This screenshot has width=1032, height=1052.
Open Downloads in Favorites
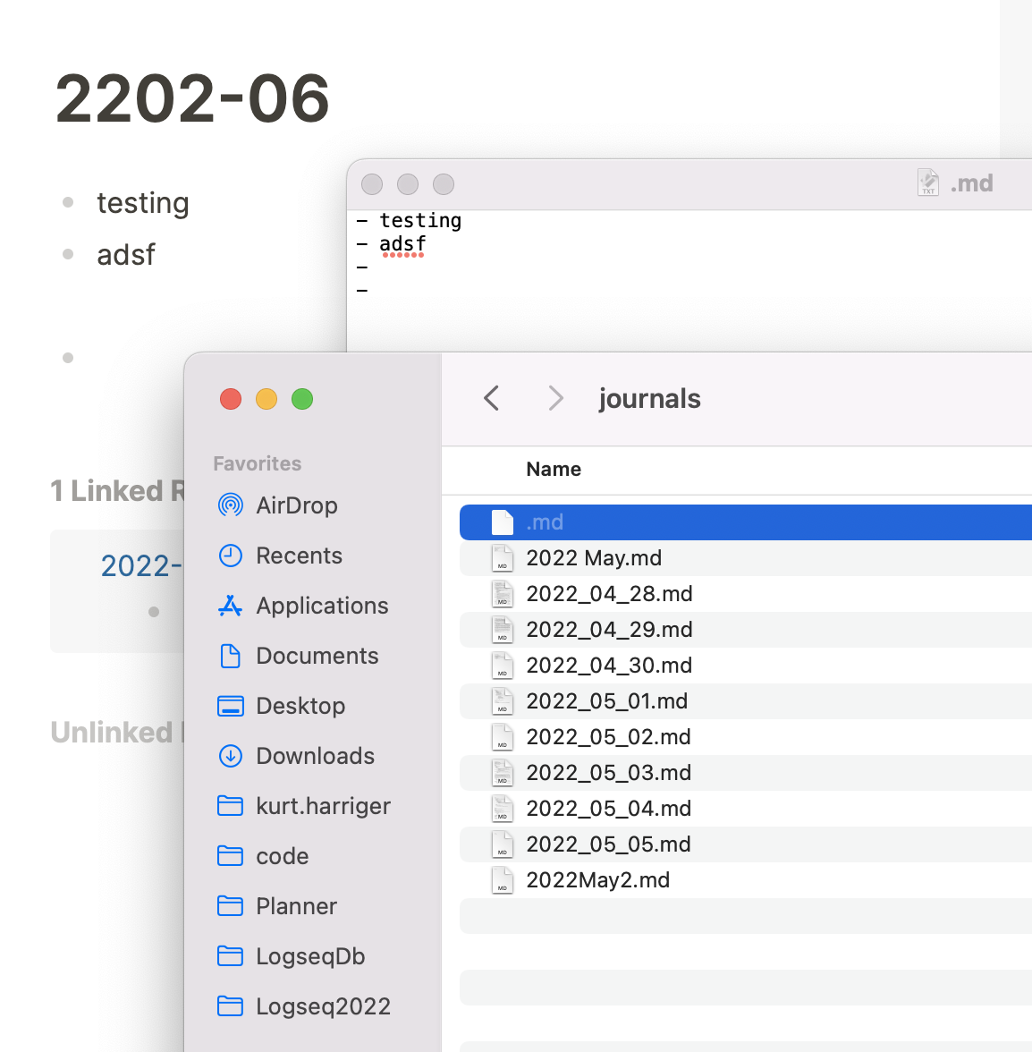[315, 756]
